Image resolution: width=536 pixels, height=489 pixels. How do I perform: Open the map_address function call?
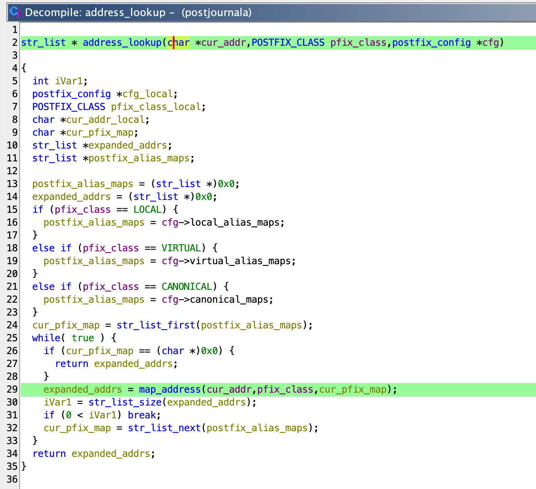[x=169, y=389]
